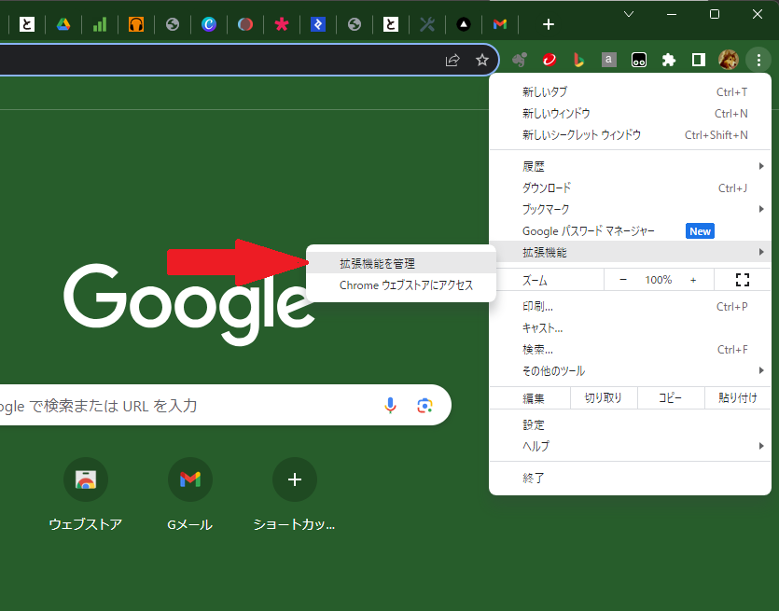The image size is (779, 611).
Task: Increase zoom with the plus control
Action: click(x=694, y=279)
